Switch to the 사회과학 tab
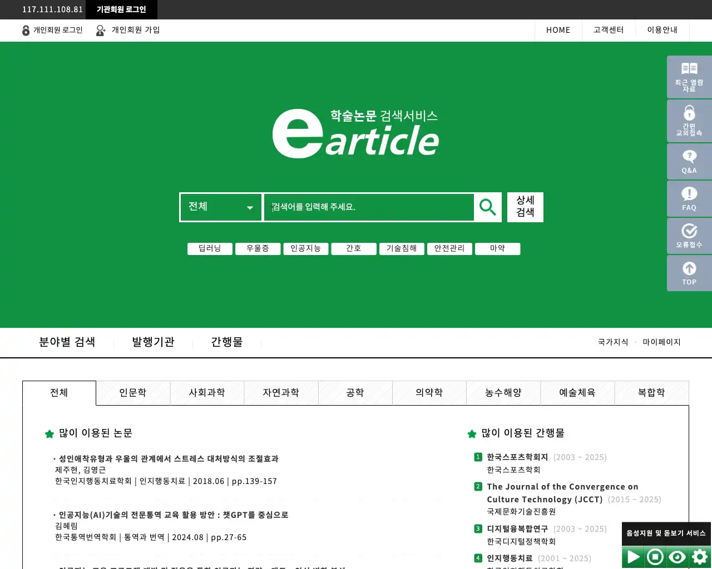 pyautogui.click(x=207, y=393)
